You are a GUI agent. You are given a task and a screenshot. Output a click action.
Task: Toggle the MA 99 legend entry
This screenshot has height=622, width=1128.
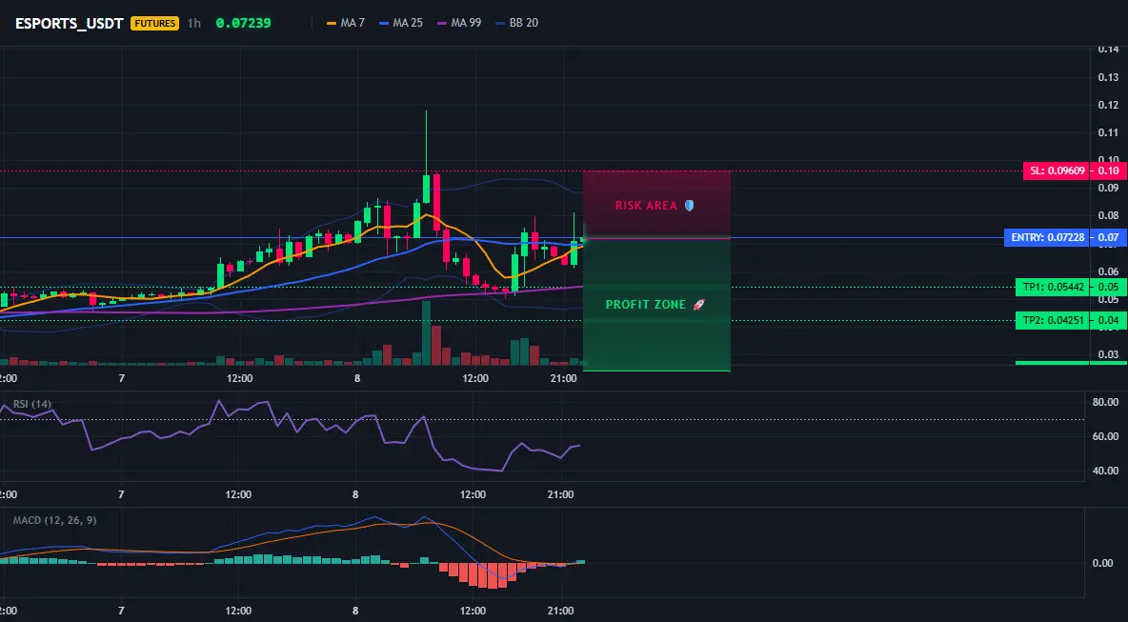tap(460, 23)
